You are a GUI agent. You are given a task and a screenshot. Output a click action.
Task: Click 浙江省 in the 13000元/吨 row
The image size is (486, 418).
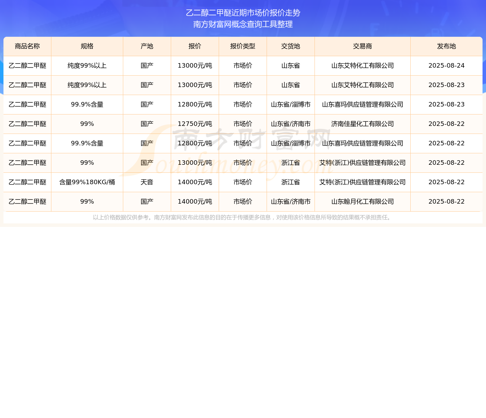[x=291, y=163]
